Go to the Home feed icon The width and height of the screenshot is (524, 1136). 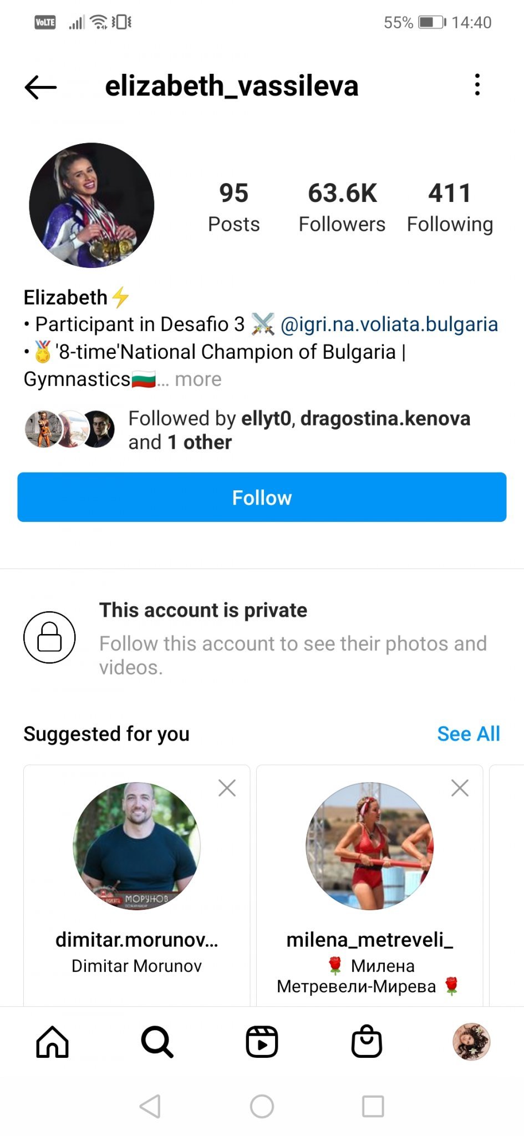pyautogui.click(x=52, y=1042)
